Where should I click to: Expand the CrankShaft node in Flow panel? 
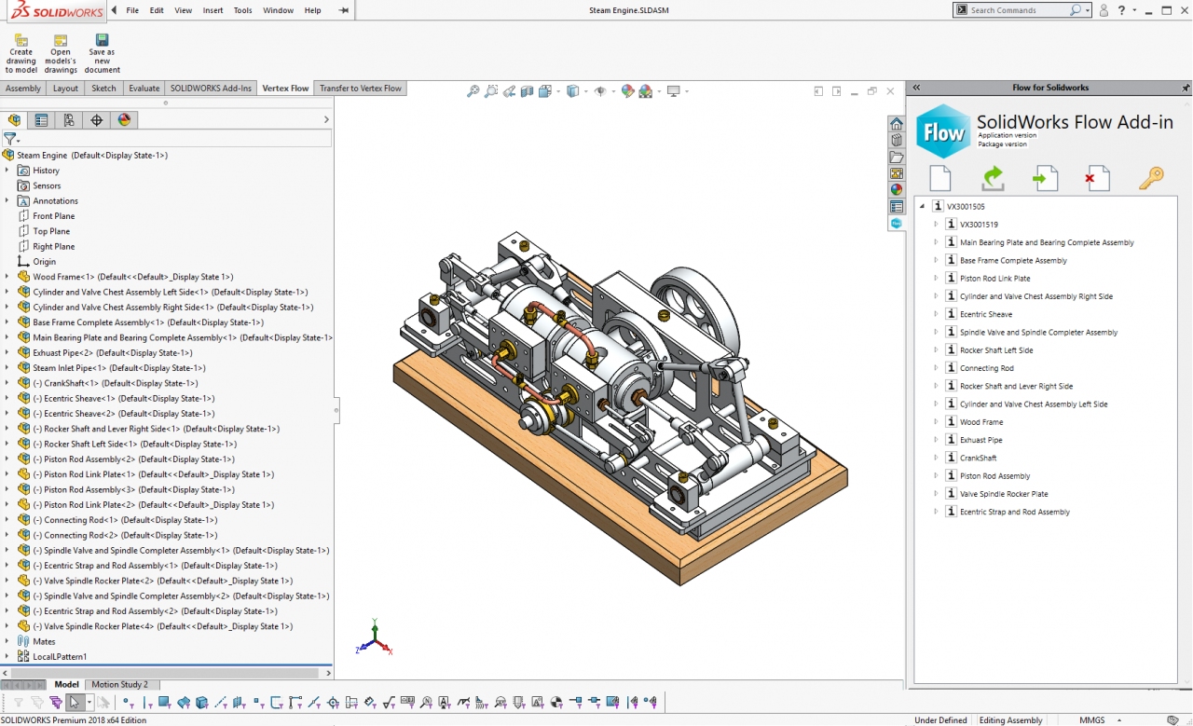[x=935, y=457]
